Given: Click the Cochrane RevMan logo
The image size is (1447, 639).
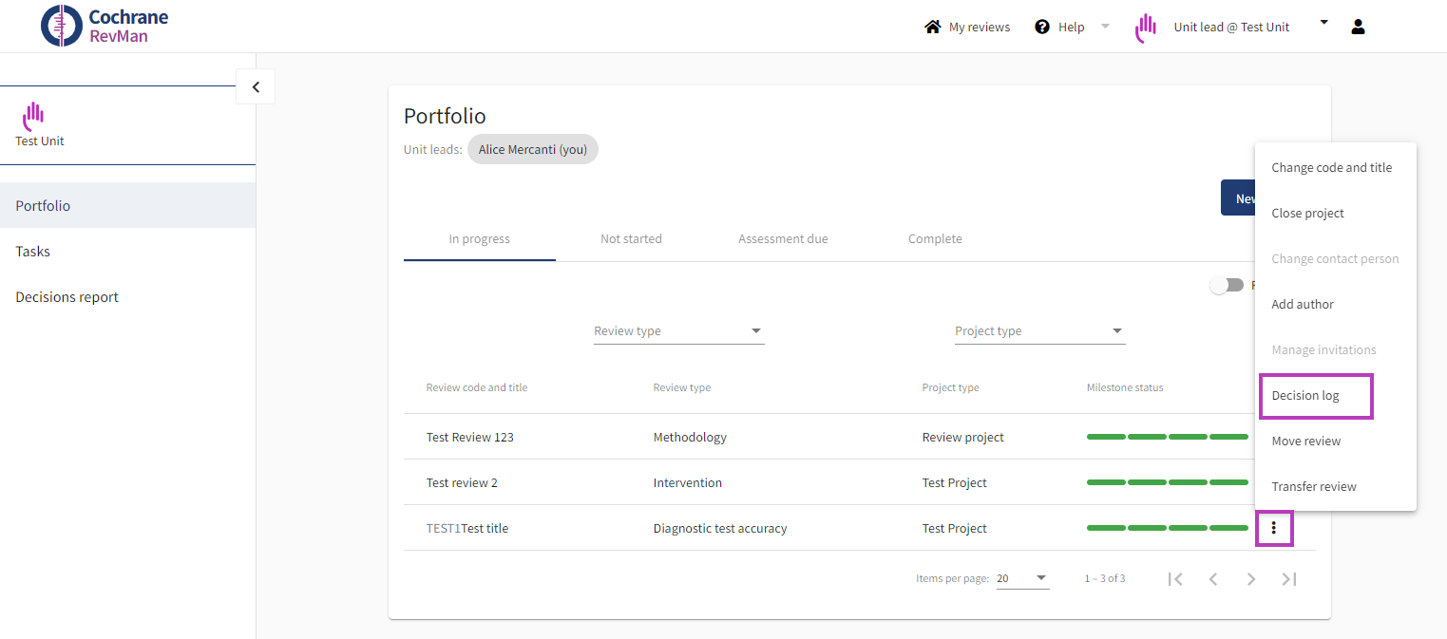Looking at the screenshot, I should 105,26.
